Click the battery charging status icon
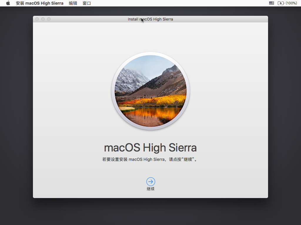The image size is (301, 225). (x=281, y=3)
